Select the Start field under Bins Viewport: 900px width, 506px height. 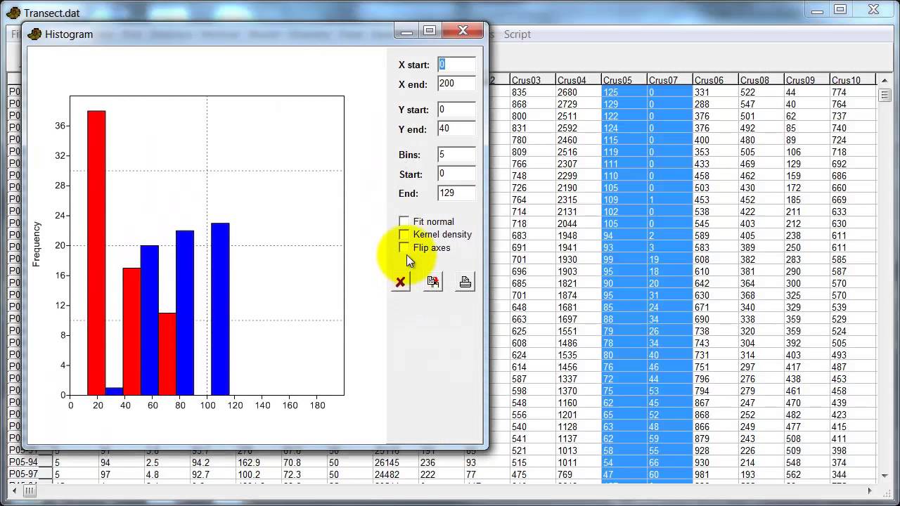tap(456, 174)
